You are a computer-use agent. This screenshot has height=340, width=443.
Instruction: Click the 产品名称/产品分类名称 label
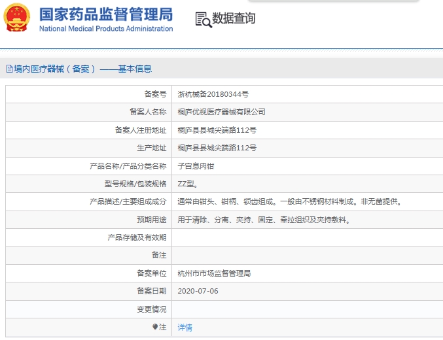pyautogui.click(x=128, y=166)
